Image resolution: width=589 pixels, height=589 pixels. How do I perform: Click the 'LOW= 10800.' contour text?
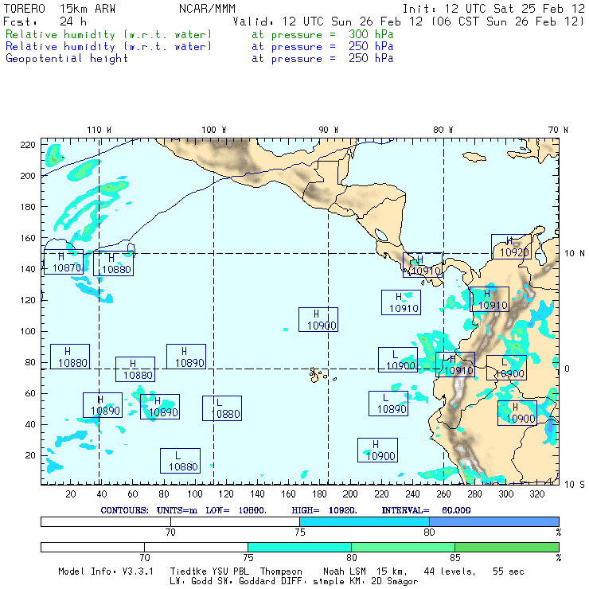click(236, 510)
